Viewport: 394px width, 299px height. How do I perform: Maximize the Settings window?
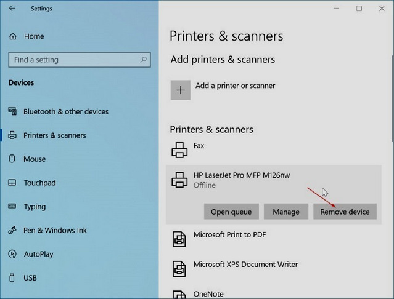(x=359, y=8)
